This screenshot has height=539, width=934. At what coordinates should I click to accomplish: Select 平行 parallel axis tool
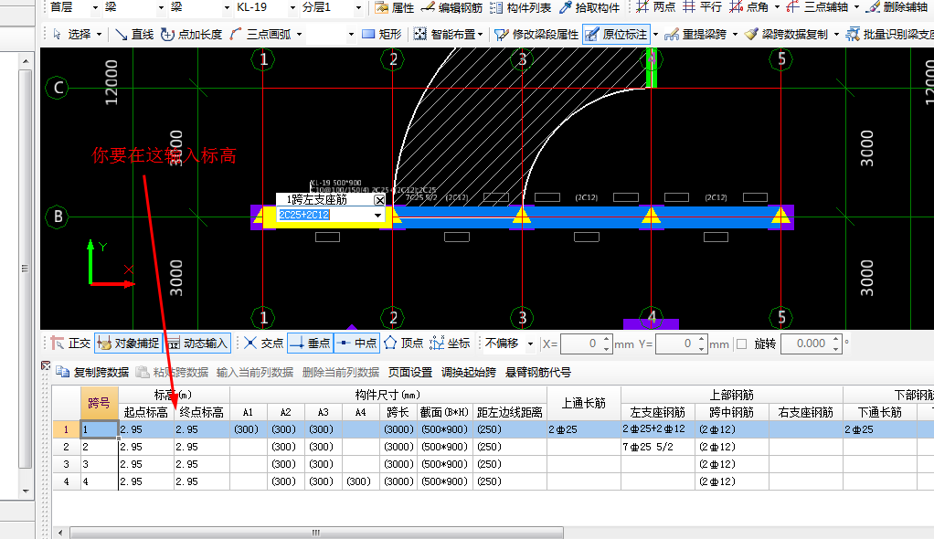702,7
